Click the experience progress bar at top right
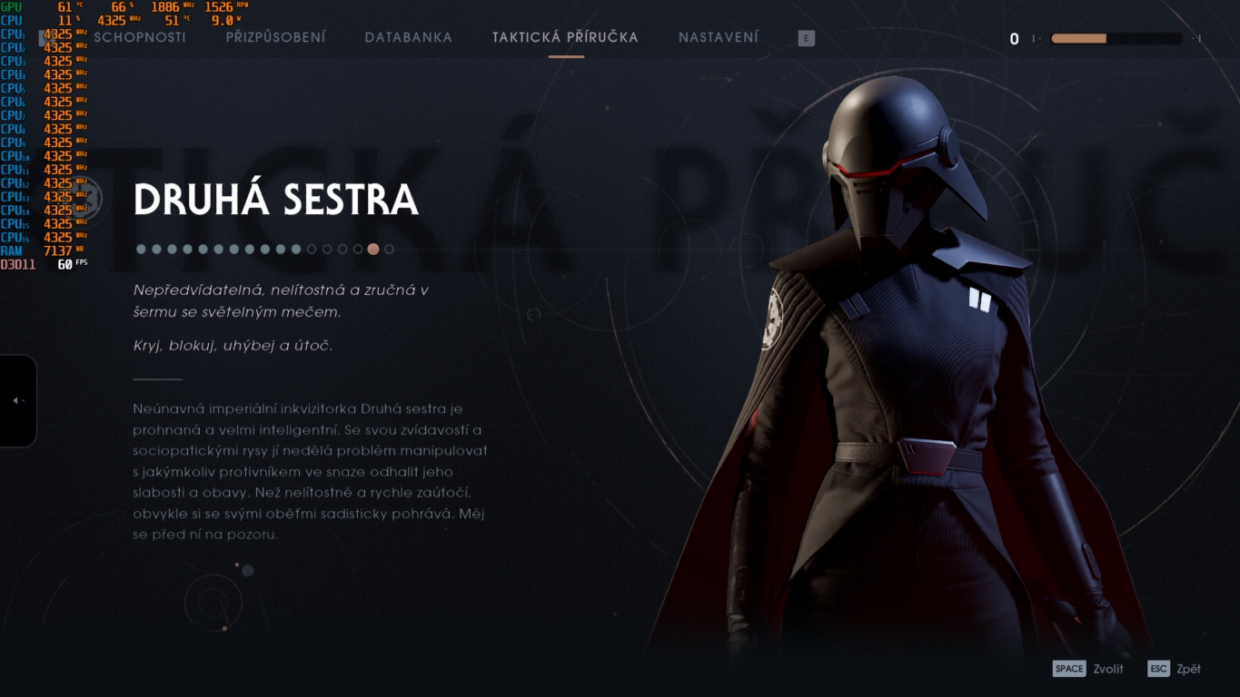 (1116, 39)
